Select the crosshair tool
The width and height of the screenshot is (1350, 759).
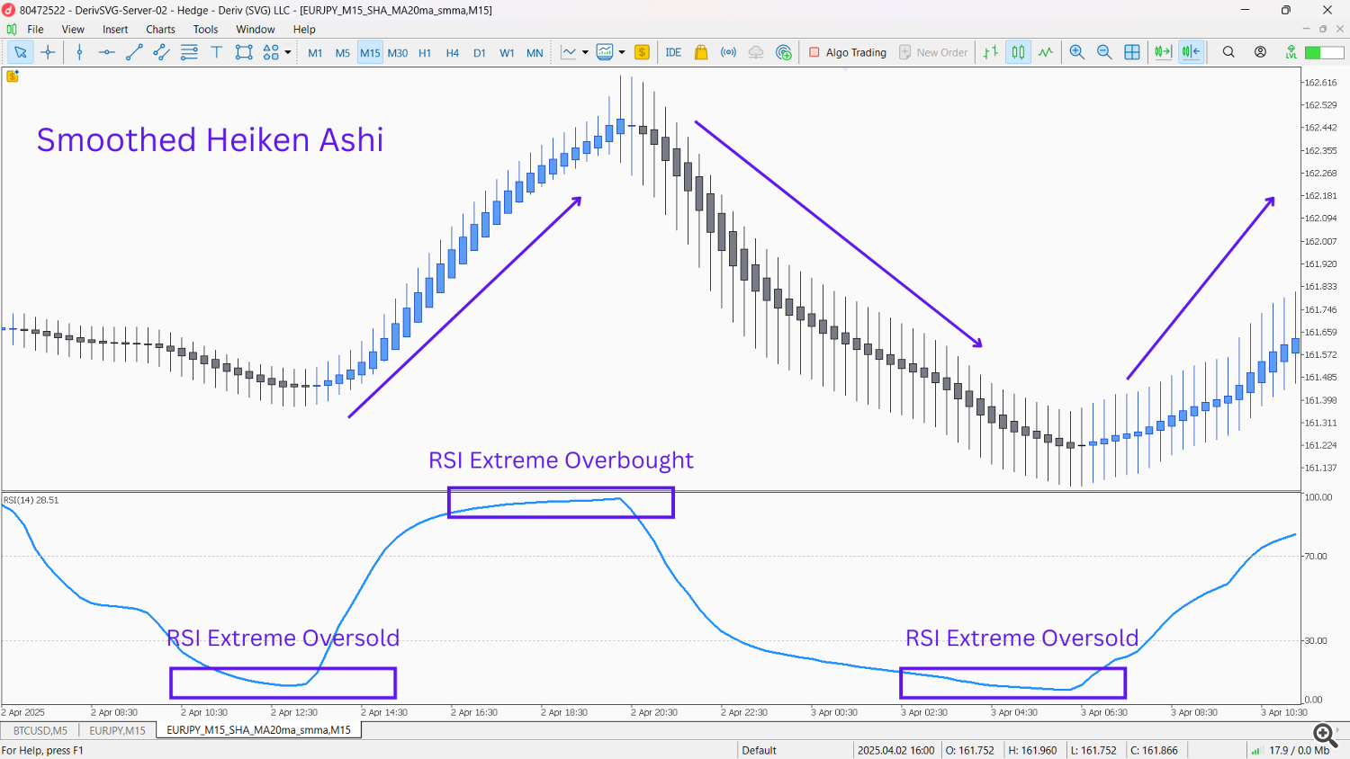[49, 52]
